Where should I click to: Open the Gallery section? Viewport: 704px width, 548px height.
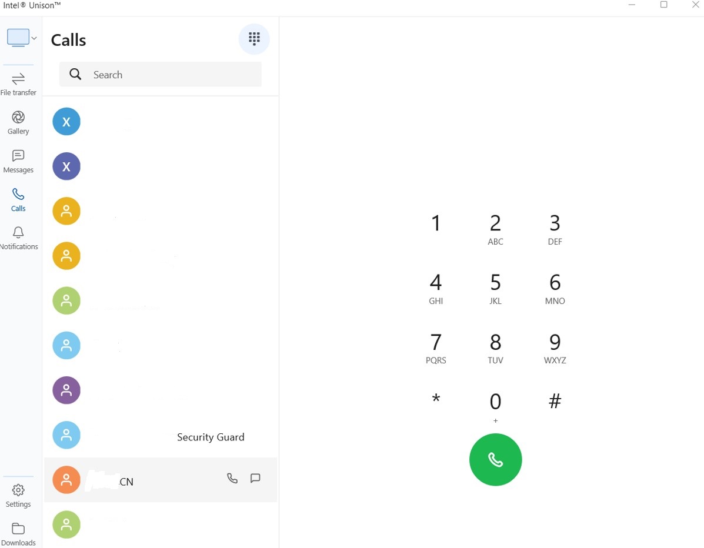click(18, 122)
